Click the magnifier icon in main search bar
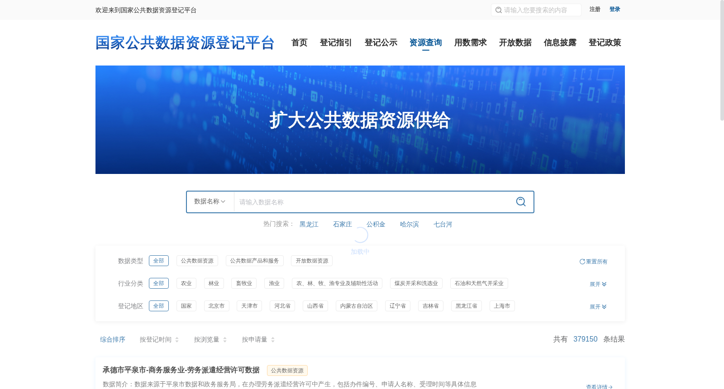Viewport: 724px width, 389px height. (521, 202)
